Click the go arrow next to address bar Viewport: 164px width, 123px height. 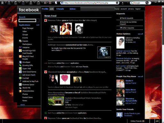pos(123,3)
